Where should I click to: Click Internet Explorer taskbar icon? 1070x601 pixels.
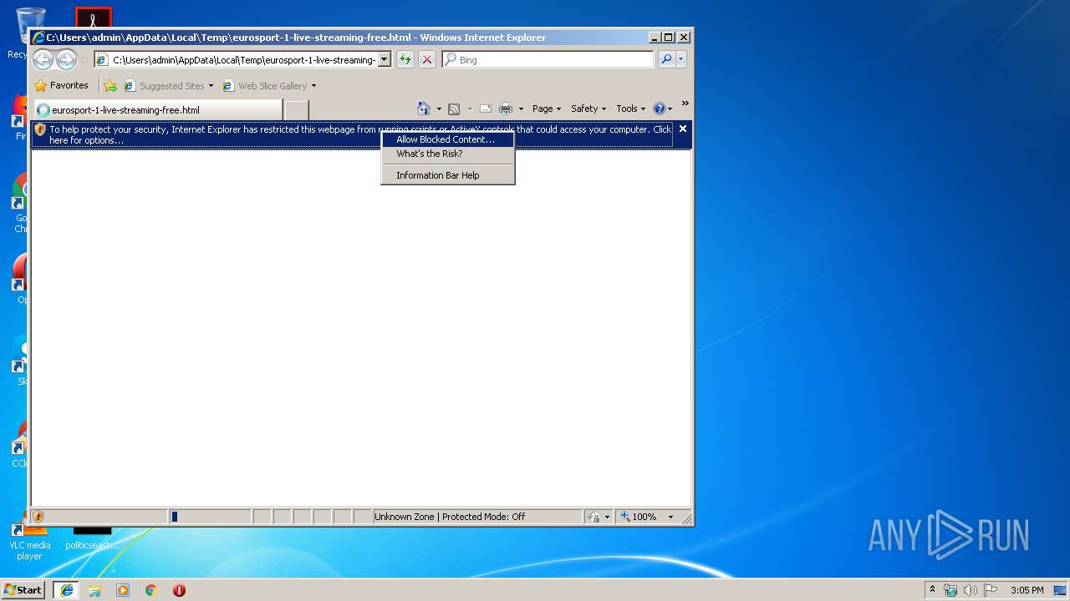coord(67,590)
